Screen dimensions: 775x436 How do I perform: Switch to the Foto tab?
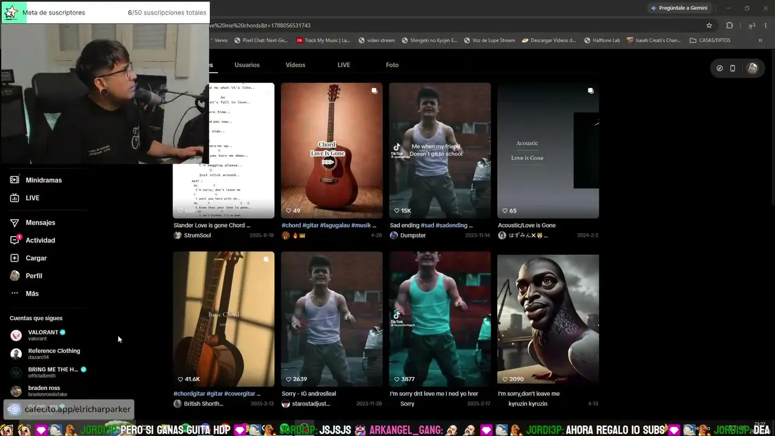pos(392,65)
